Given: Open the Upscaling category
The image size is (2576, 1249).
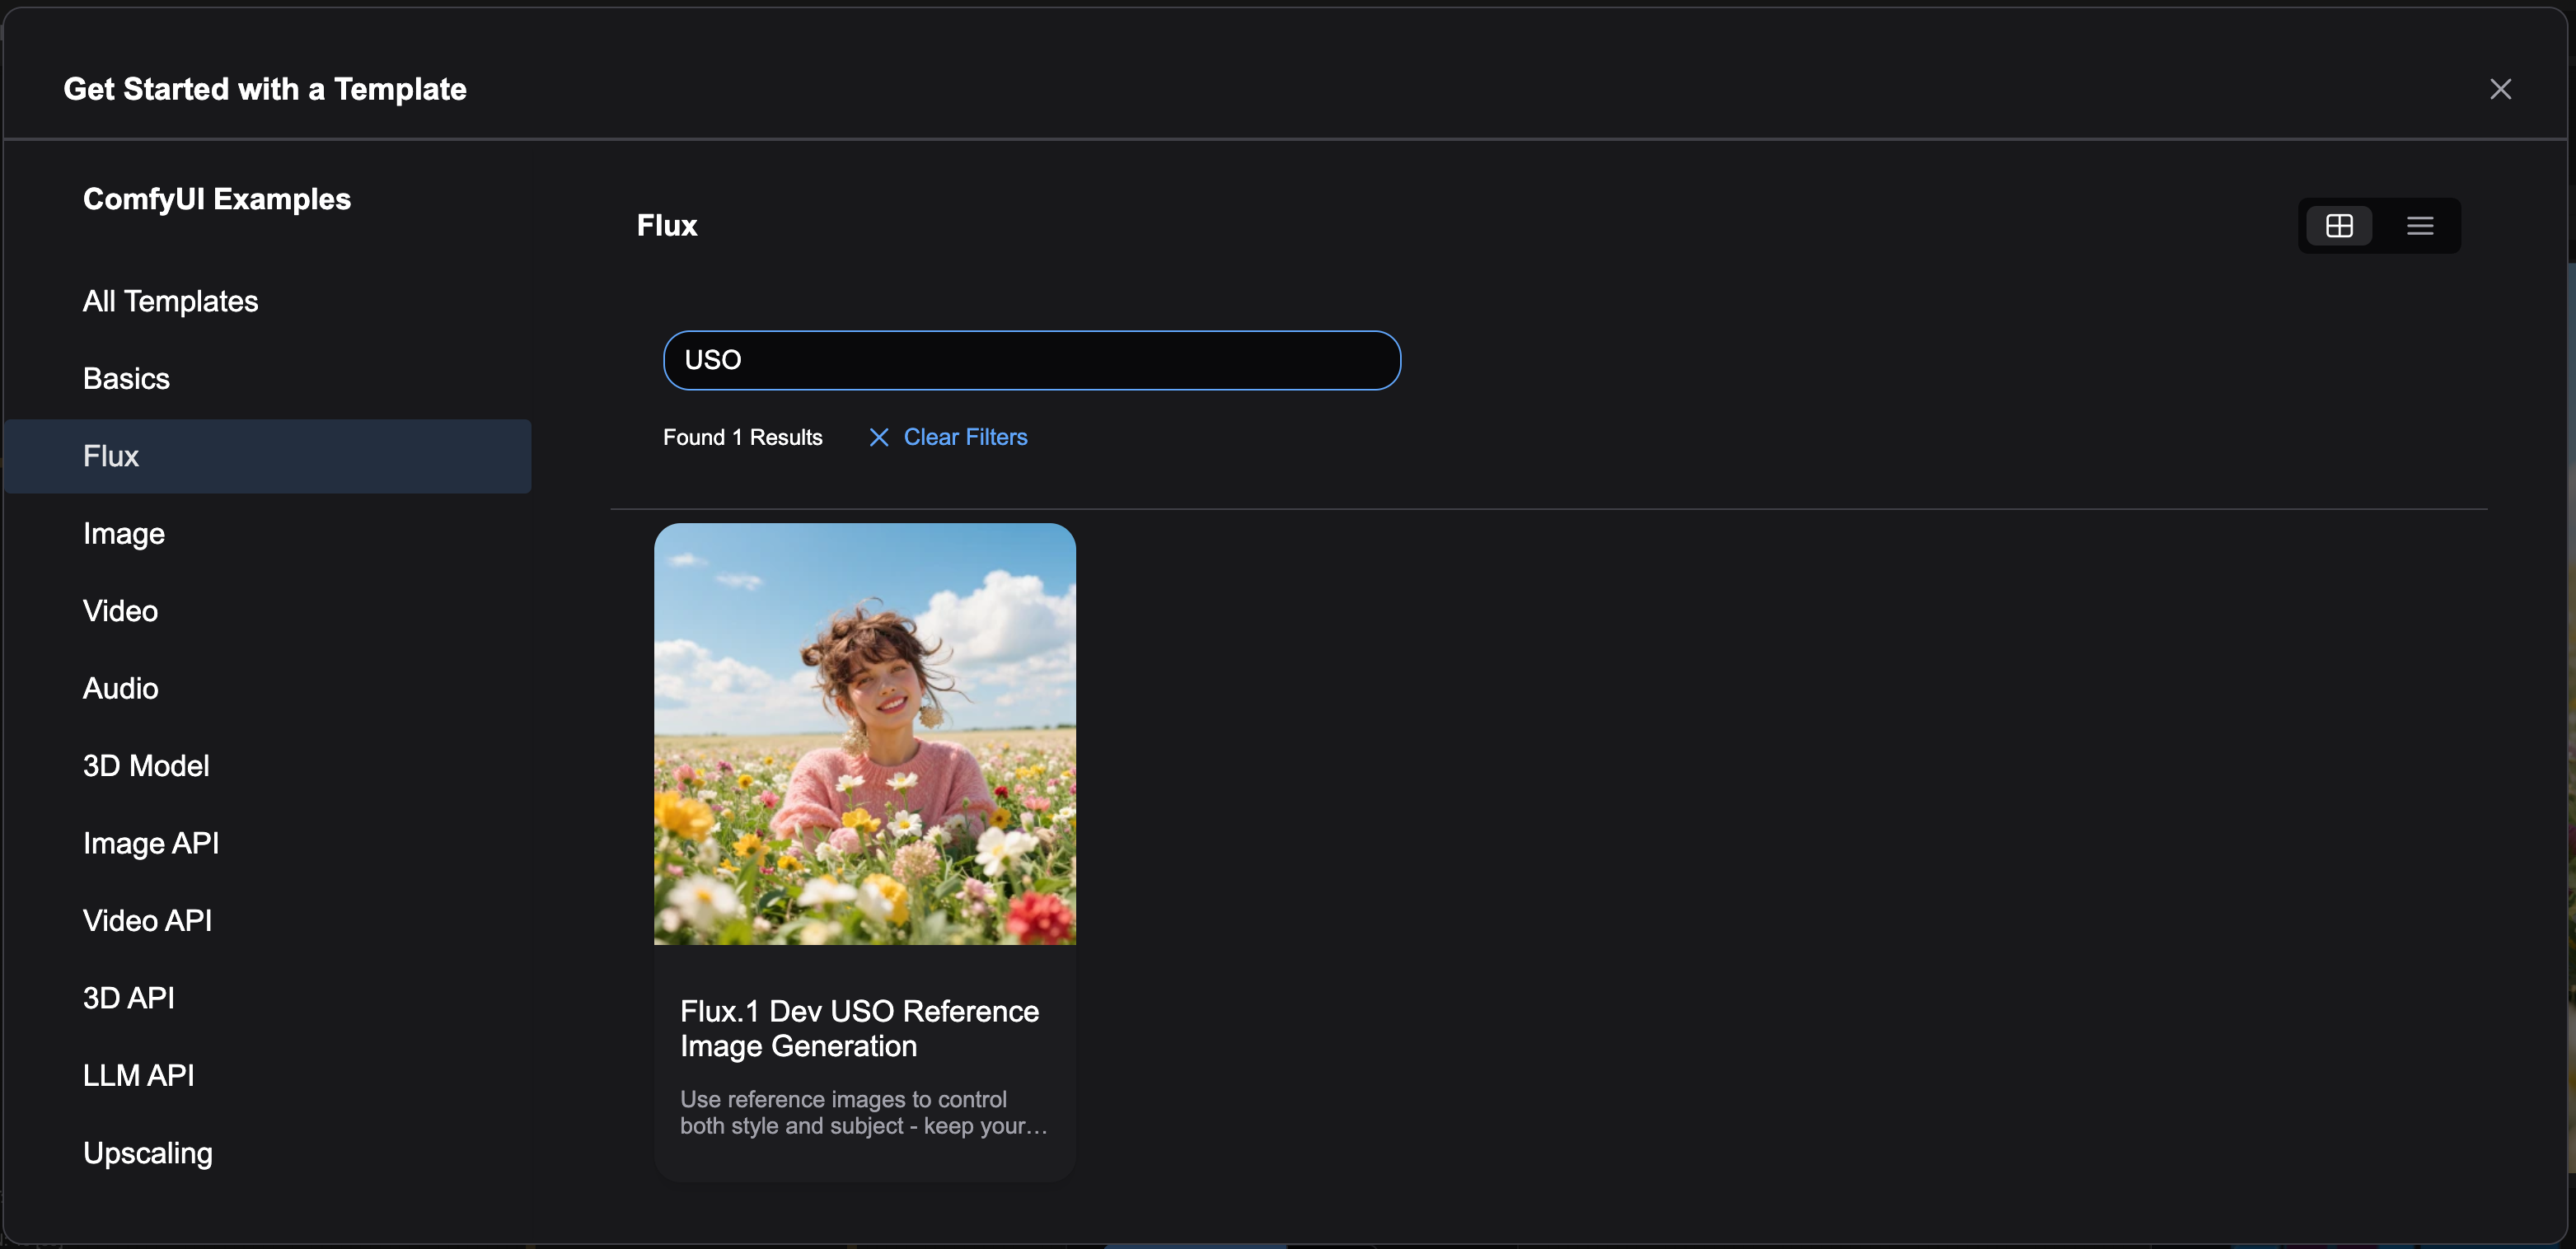Looking at the screenshot, I should [148, 1153].
